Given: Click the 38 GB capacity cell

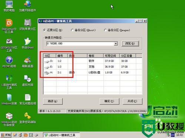Looking at the screenshot, I should pos(124,61).
